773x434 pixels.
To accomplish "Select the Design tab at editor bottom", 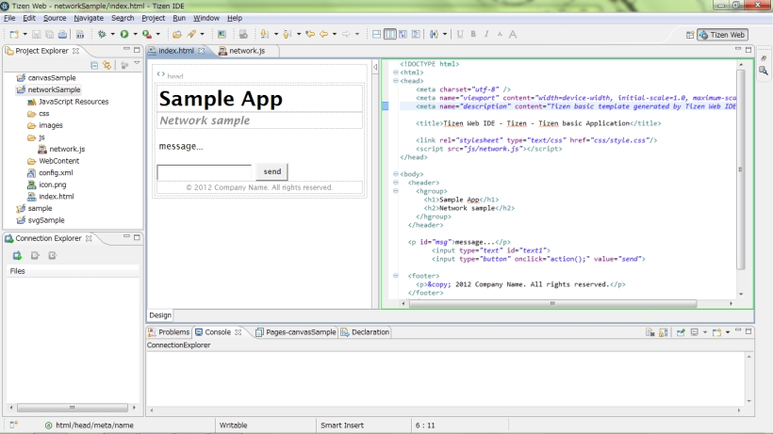I will click(x=160, y=315).
